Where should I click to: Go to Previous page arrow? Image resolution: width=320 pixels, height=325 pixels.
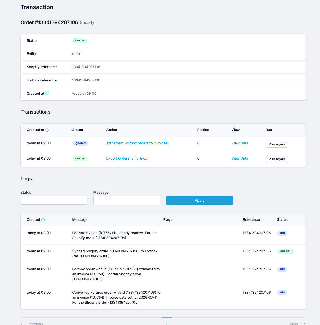pyautogui.click(x=23, y=324)
